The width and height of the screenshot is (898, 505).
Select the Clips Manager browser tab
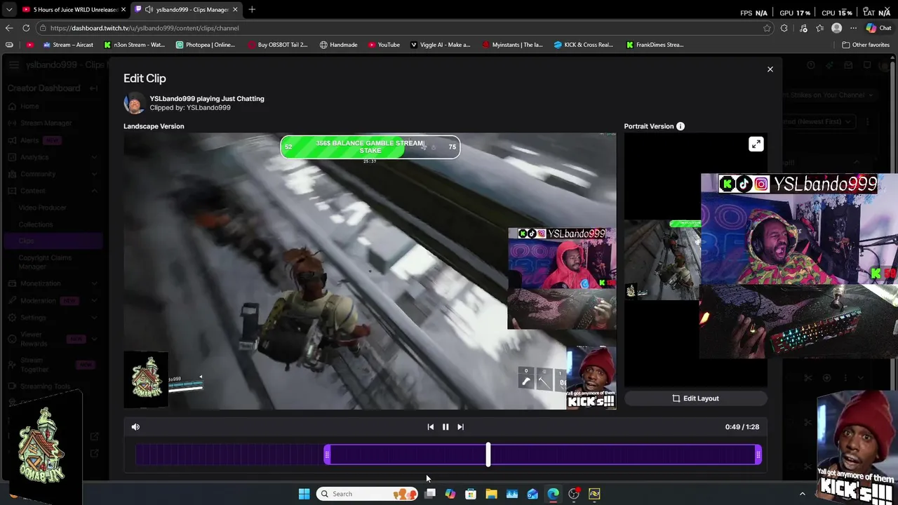pyautogui.click(x=186, y=9)
